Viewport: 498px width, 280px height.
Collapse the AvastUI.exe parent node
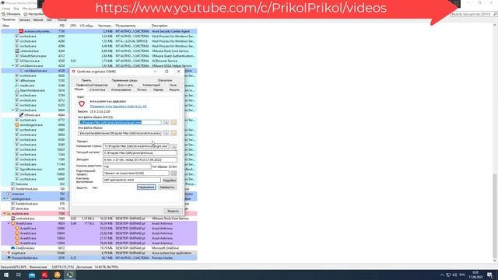point(9,223)
